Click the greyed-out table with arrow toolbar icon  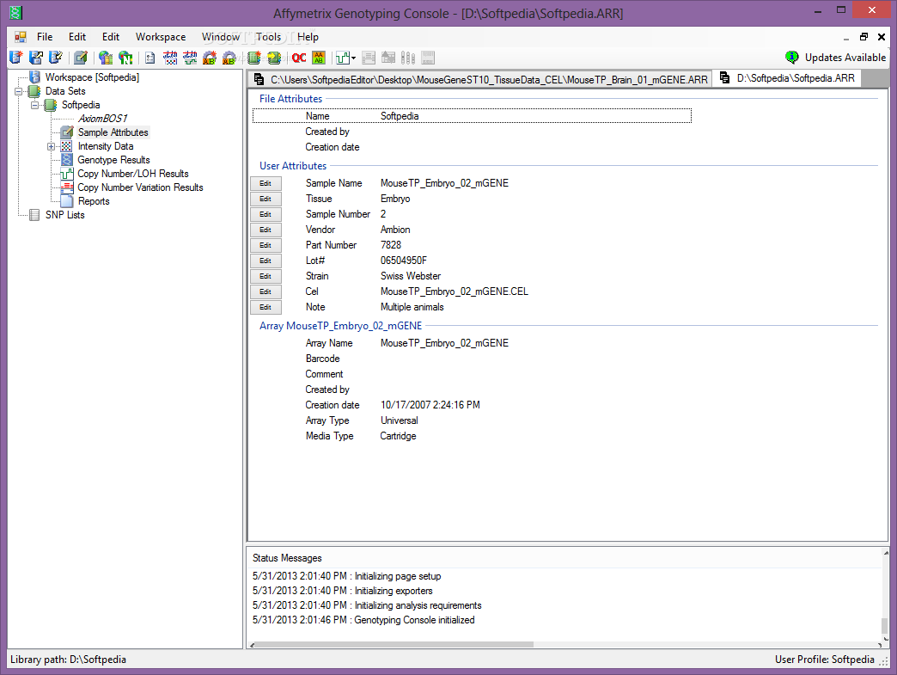tap(388, 58)
